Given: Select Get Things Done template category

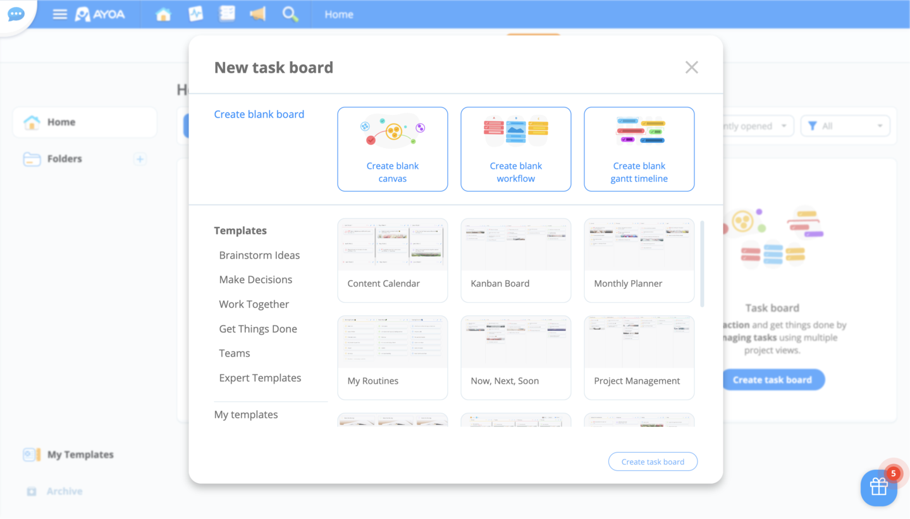Looking at the screenshot, I should (x=258, y=329).
